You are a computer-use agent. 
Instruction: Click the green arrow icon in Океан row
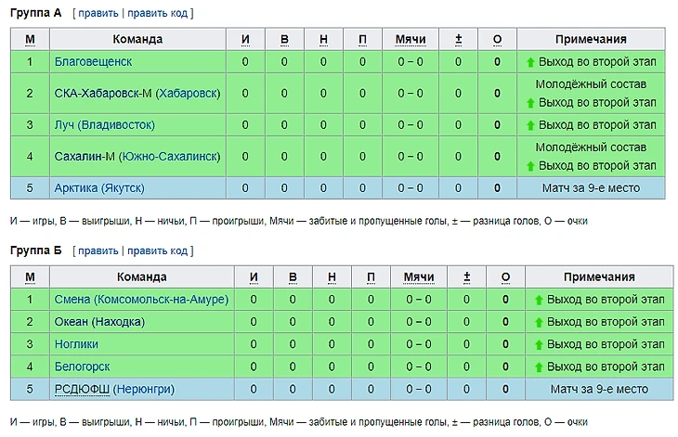coord(537,322)
